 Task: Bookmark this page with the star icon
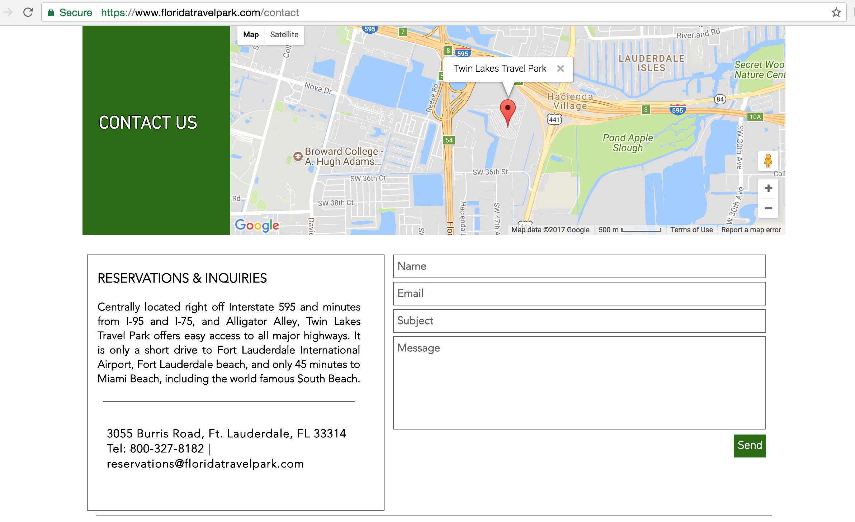click(x=836, y=13)
